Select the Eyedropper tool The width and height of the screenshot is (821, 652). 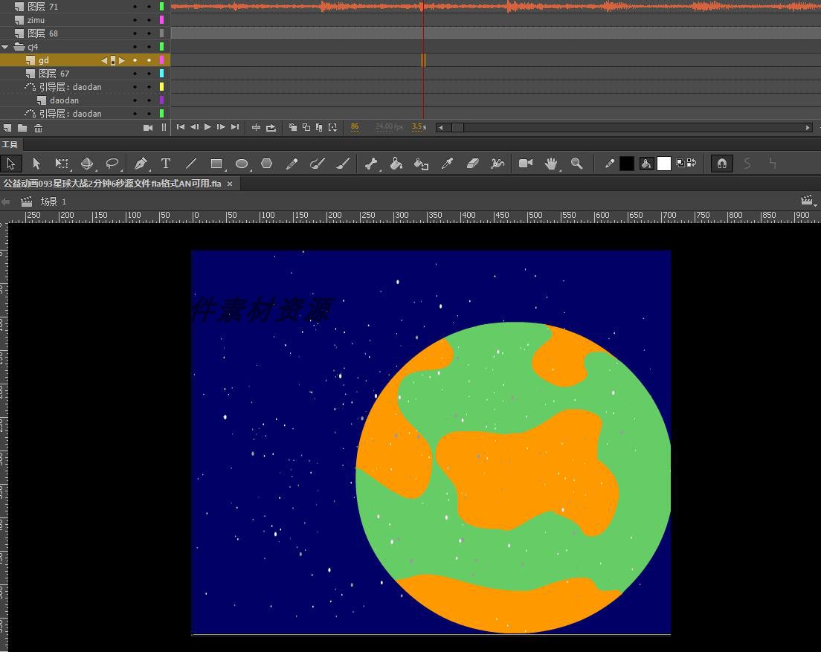[447, 164]
